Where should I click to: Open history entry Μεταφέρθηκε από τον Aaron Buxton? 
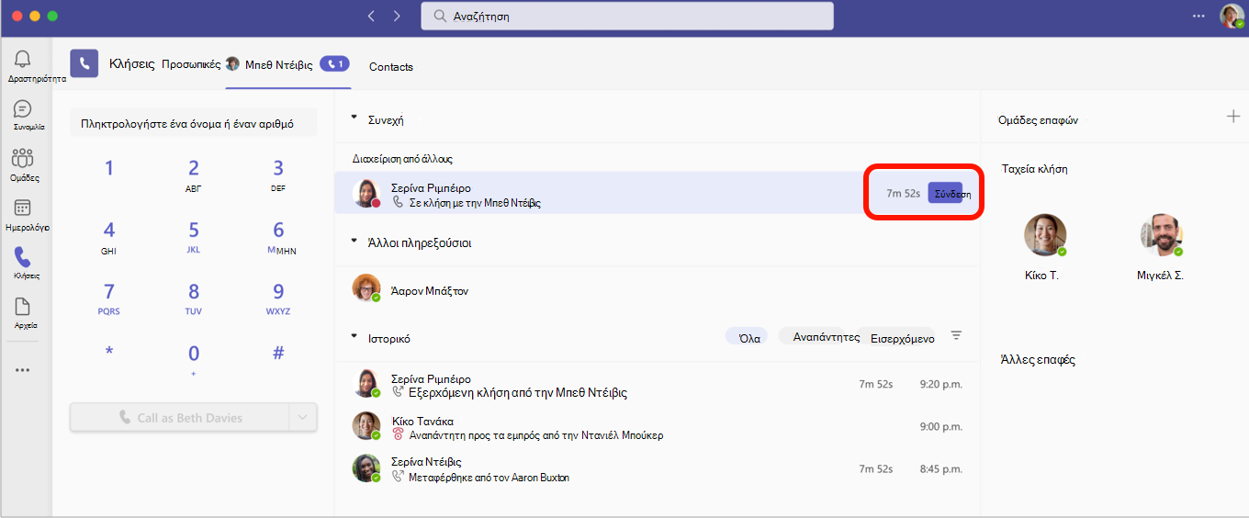coord(658,468)
